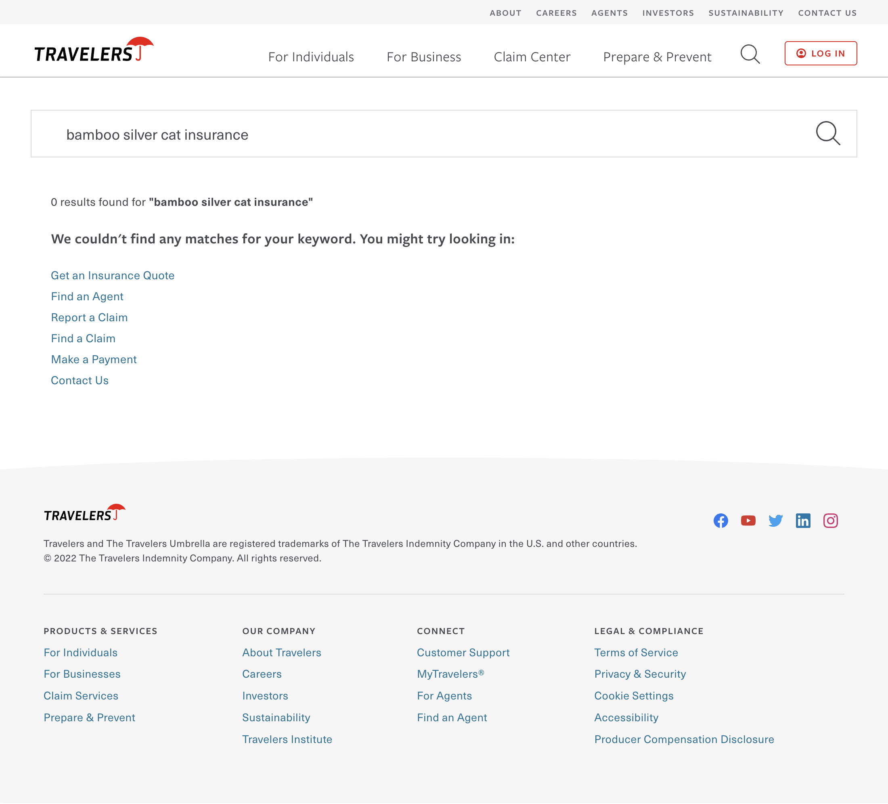Select Get an Insurance Quote
888x804 pixels.
tap(112, 275)
